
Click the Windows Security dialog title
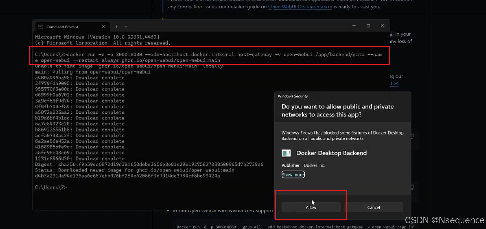(x=292, y=96)
